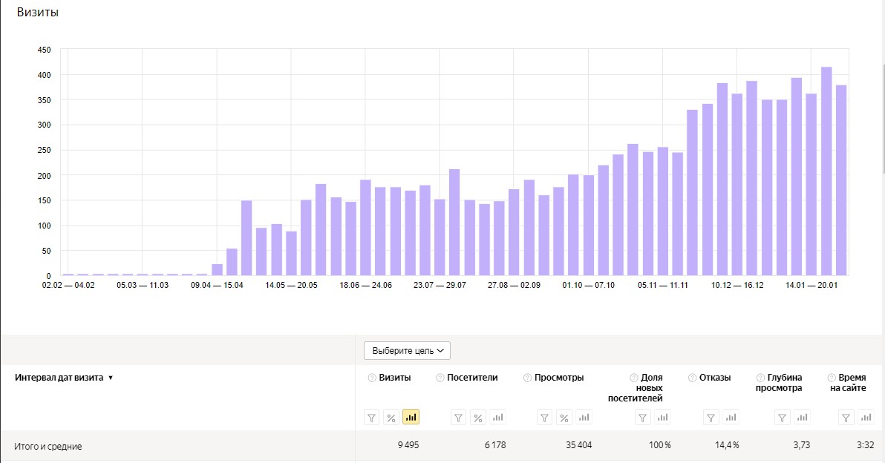Click the filter funnel under Визиты

click(x=371, y=417)
